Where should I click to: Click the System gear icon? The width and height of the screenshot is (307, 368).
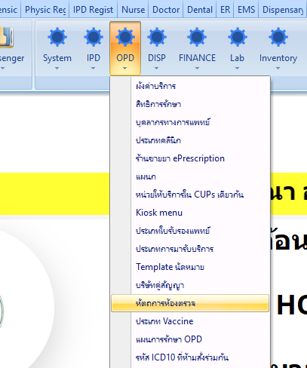(x=57, y=37)
